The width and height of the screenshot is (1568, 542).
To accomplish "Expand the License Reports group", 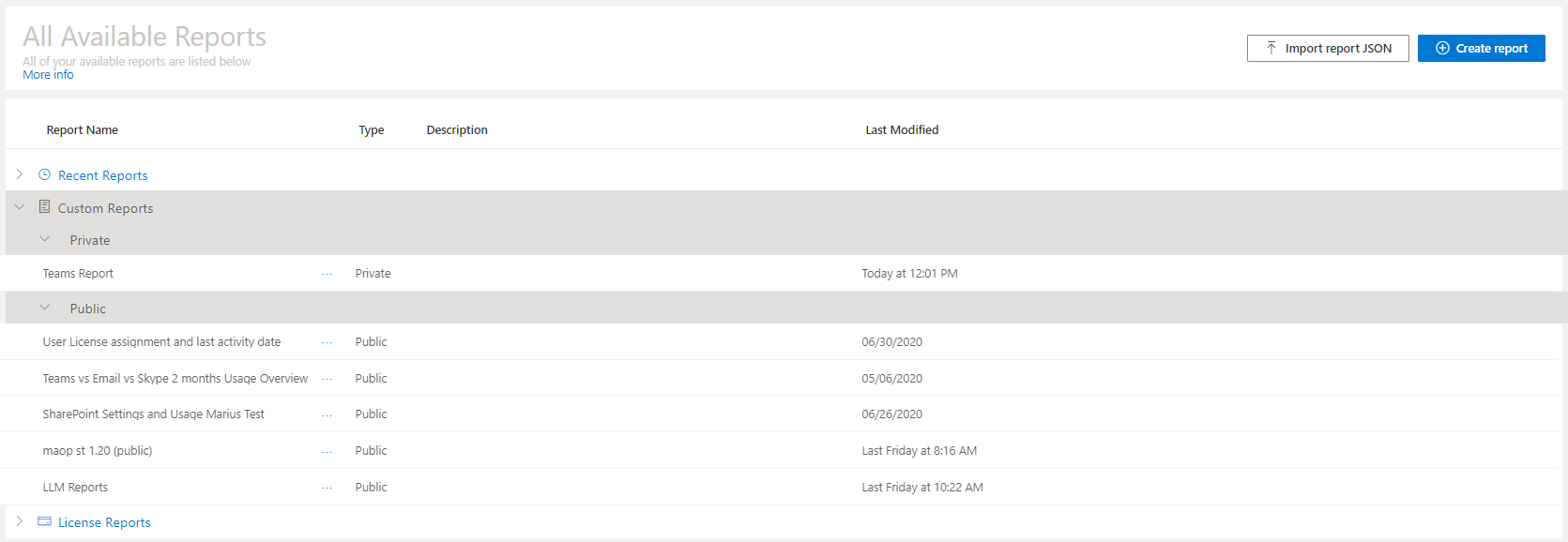I will click(x=20, y=521).
